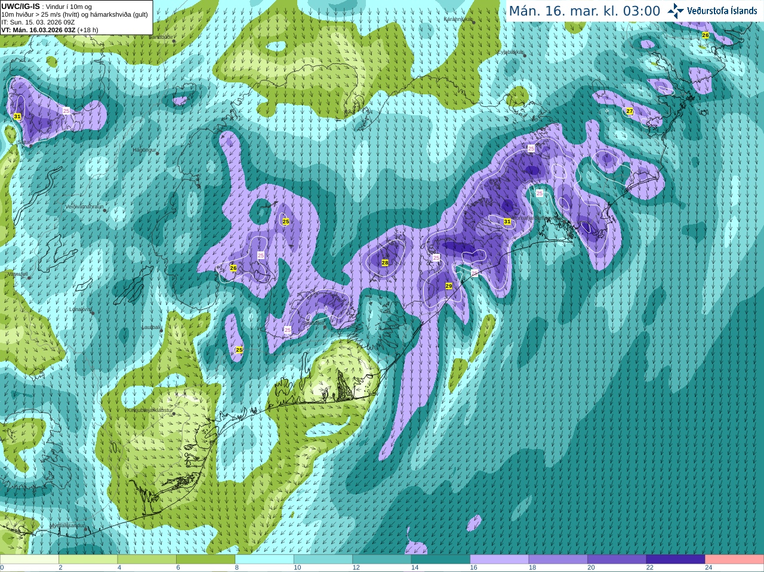Pick the 8–10 m/s pale cyan legend swatch
Viewport: 764px width, 572px height.
coord(264,559)
